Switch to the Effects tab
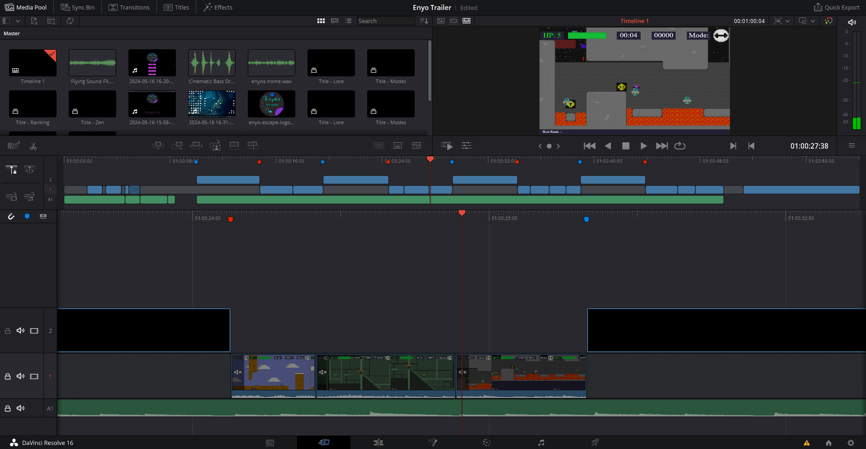Viewport: 866px width, 449px height. click(218, 7)
